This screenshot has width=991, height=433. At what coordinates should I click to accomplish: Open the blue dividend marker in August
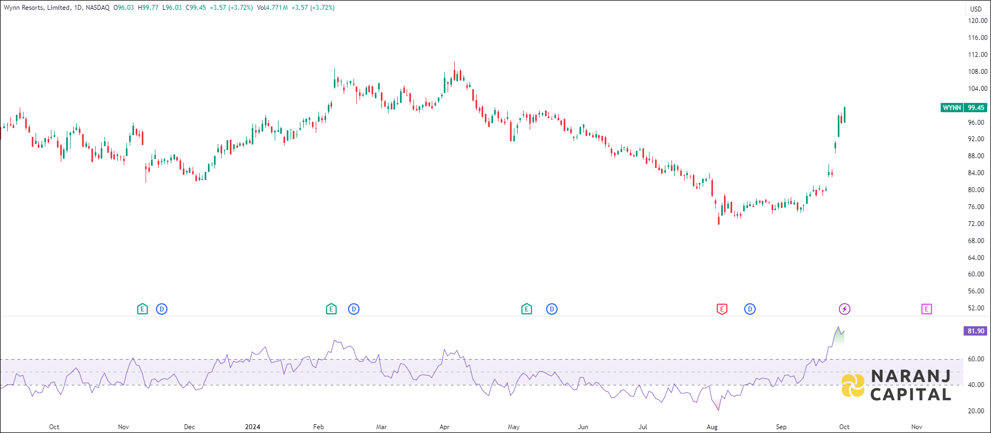pos(750,309)
